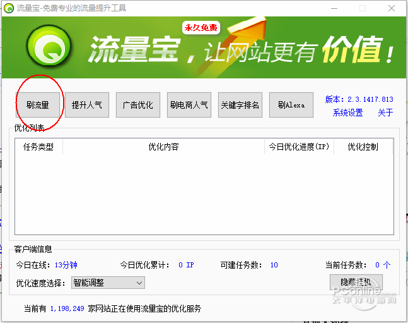408x323 pixels.
Task: Click the 可建任务数 value 10
Action: coord(274,265)
